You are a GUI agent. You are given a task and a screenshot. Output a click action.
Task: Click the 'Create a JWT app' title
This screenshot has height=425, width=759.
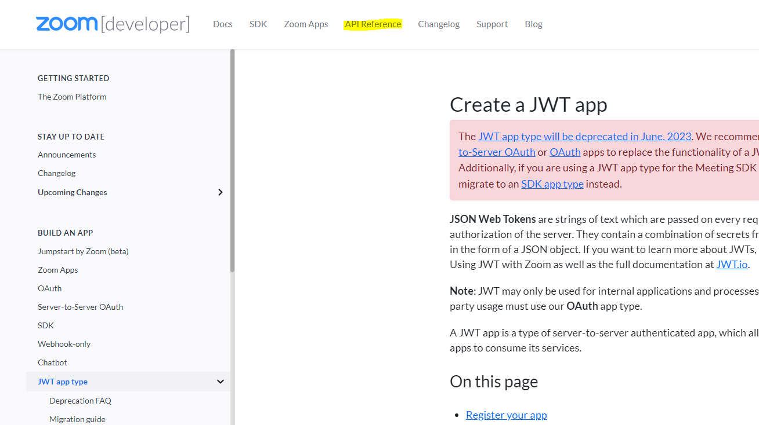coord(529,105)
